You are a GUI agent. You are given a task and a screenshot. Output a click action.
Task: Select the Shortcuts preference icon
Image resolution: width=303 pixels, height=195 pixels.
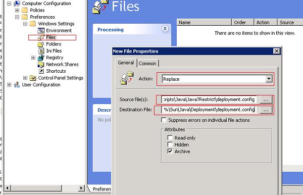click(41, 71)
